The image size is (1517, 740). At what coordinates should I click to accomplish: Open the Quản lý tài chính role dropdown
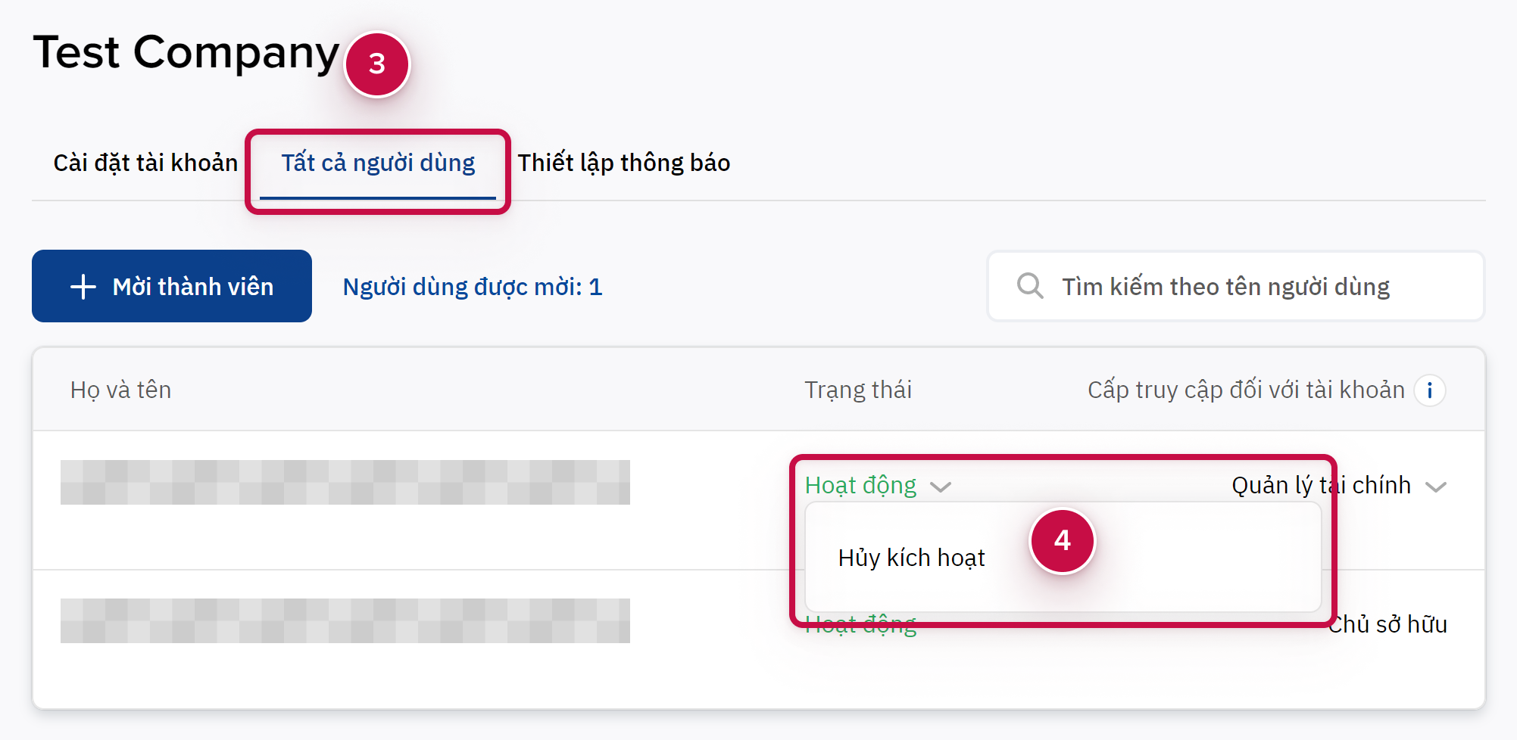1435,487
